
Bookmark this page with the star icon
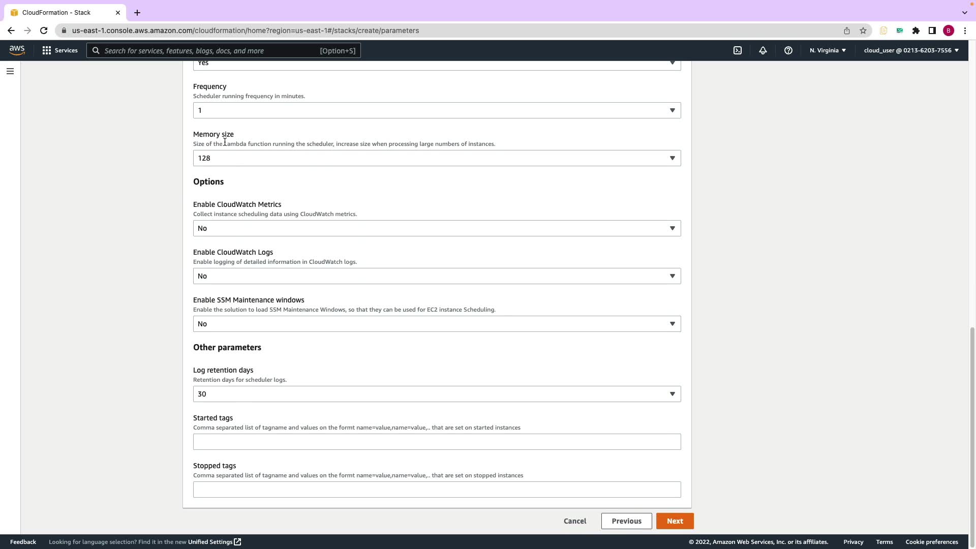tap(863, 30)
